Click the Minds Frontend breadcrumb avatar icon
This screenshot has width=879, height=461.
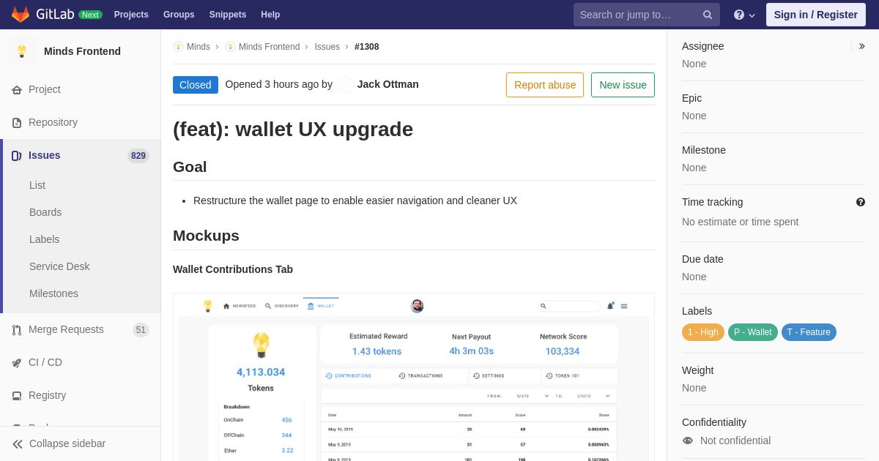pos(230,47)
